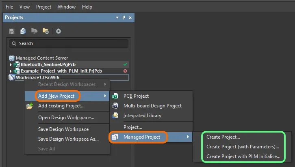Screen dimensions: 295x167
Task: Click the folder search icon in Projects toolbar
Action: tap(34, 31)
